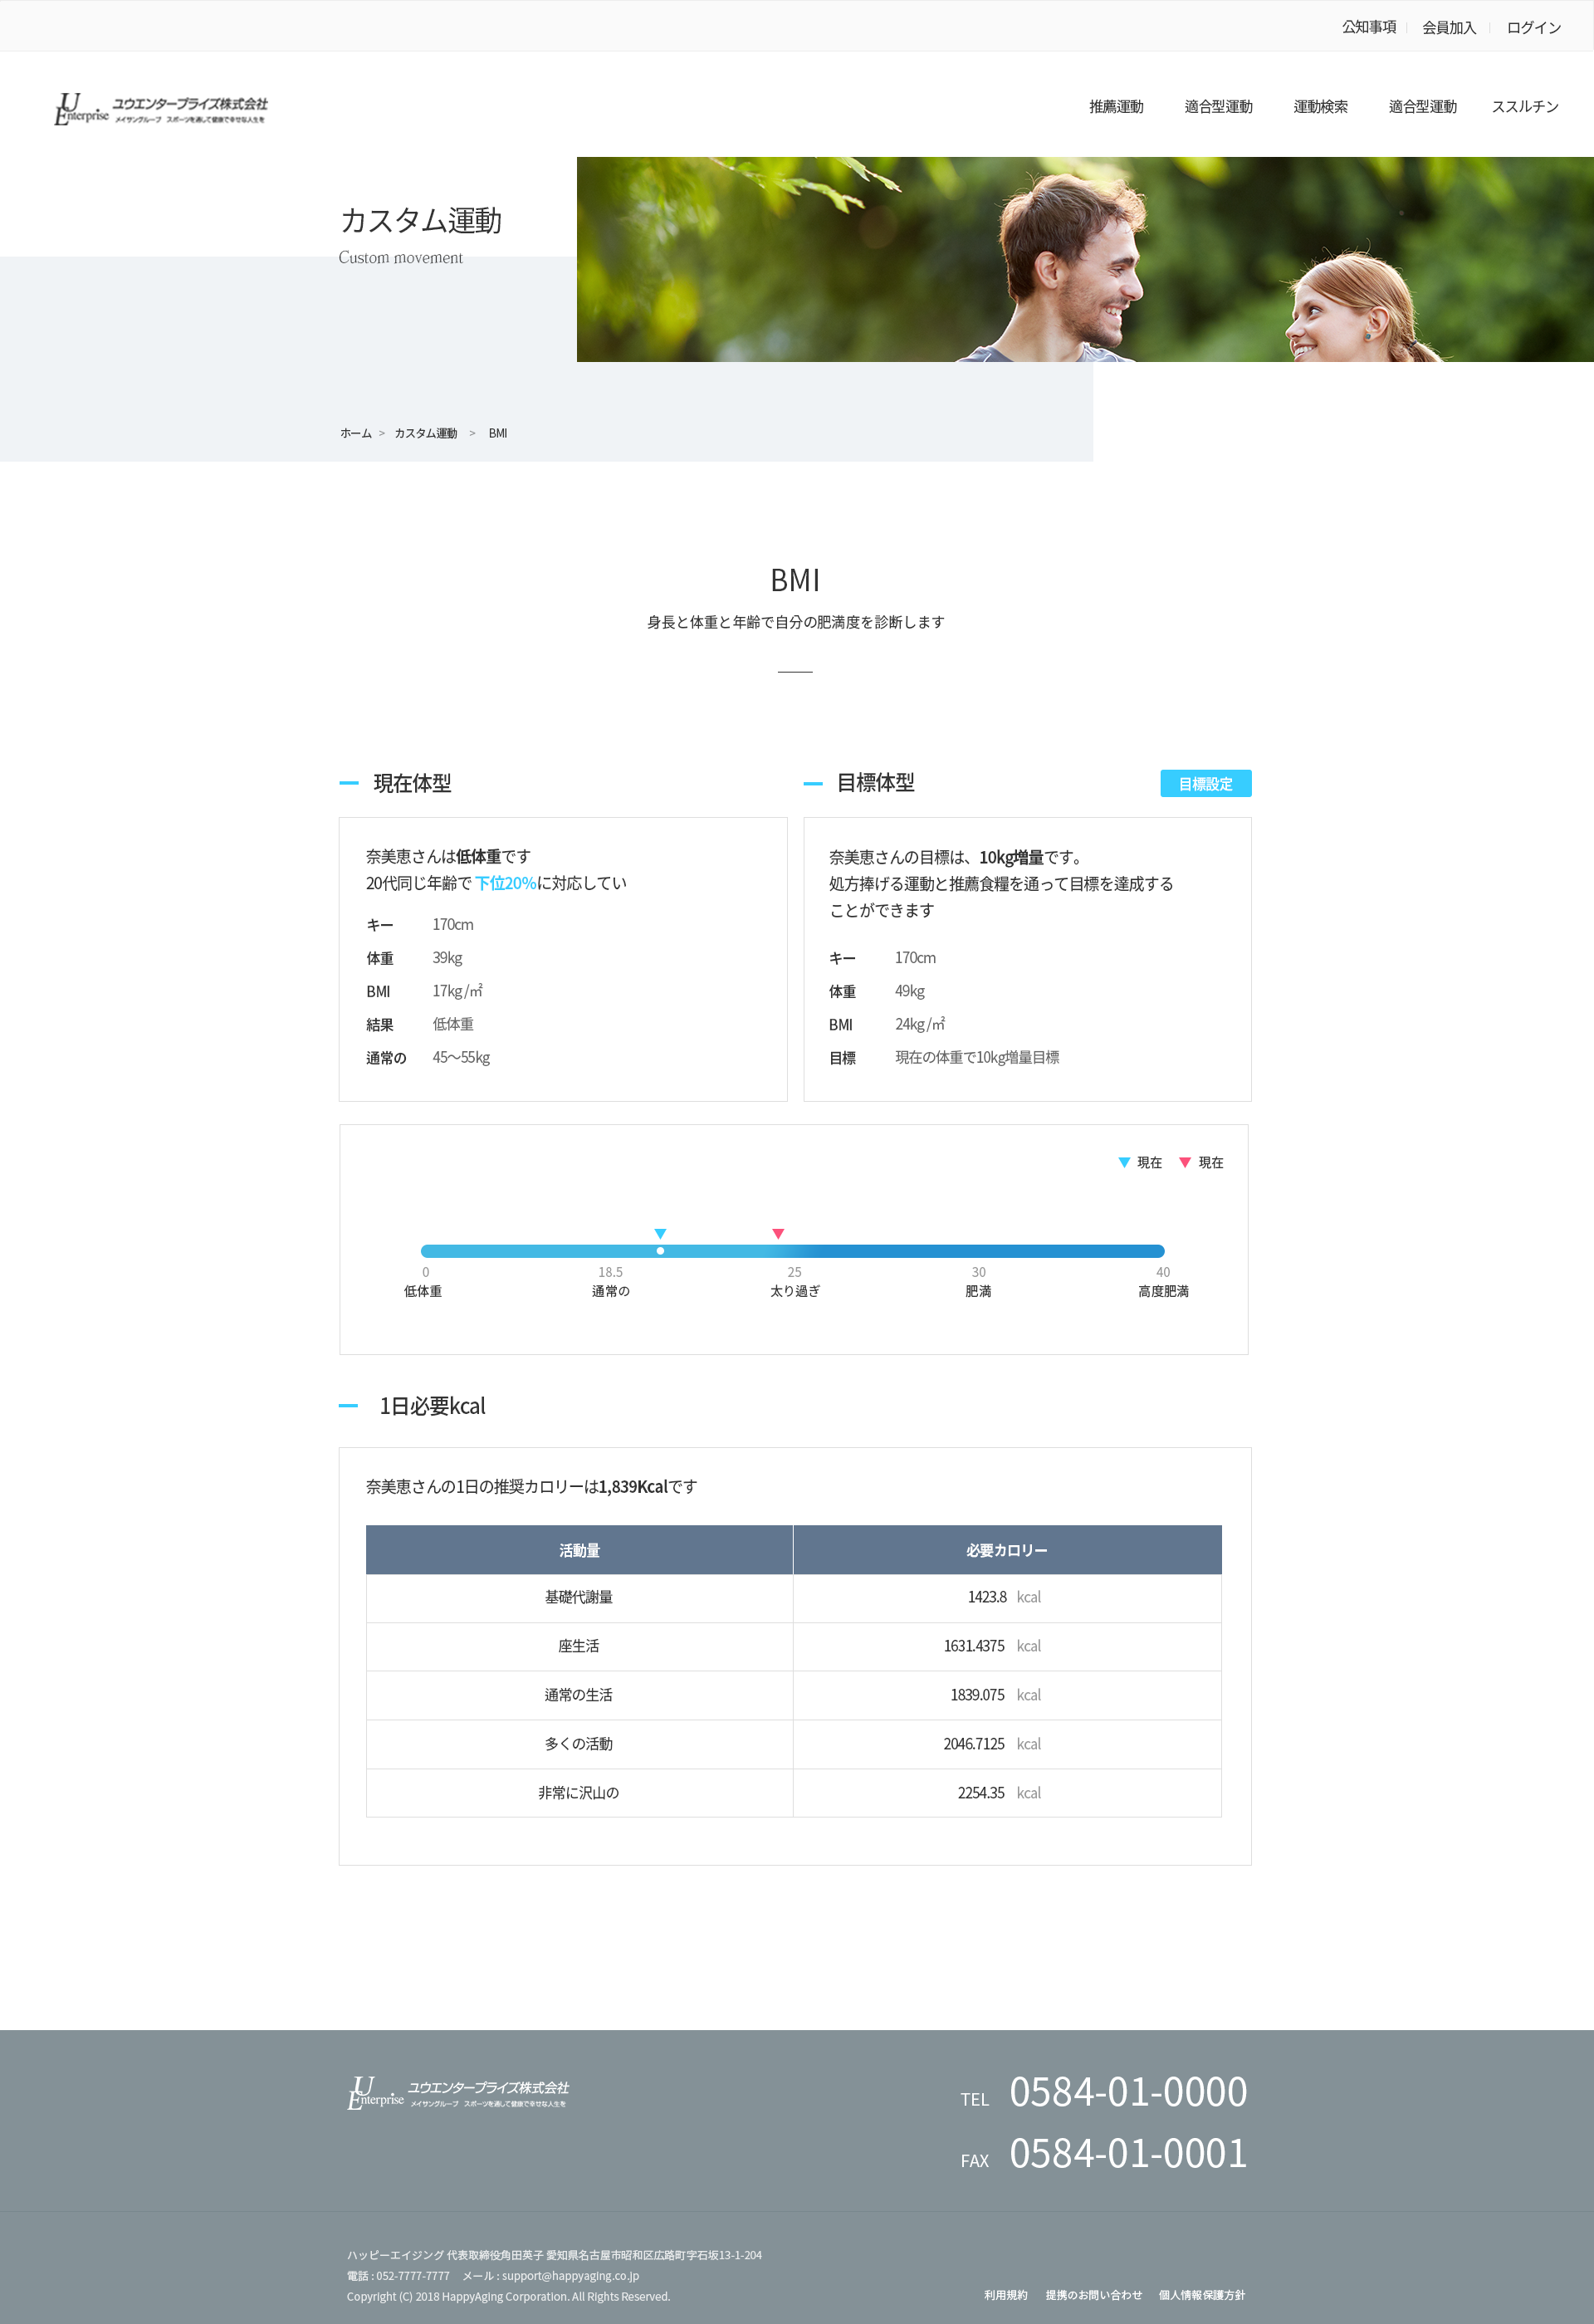The width and height of the screenshot is (1594, 2324).
Task: Click the blue 現在 triangle marker in legend
Action: (1123, 1162)
